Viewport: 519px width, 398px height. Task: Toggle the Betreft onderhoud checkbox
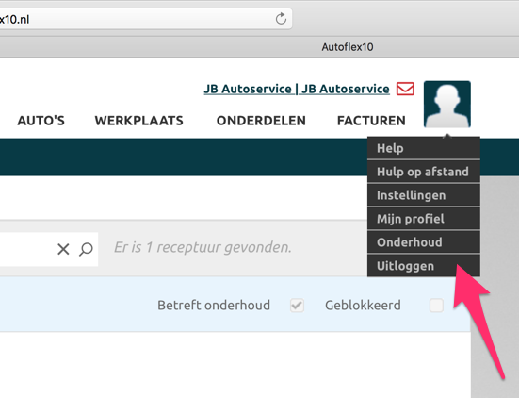point(297,306)
